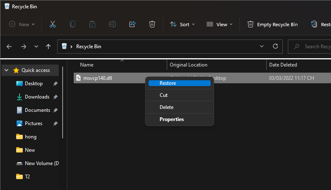Screen dimensions: 331x190
Task: Click the Delete trash toolbar icon
Action: coord(152,25)
